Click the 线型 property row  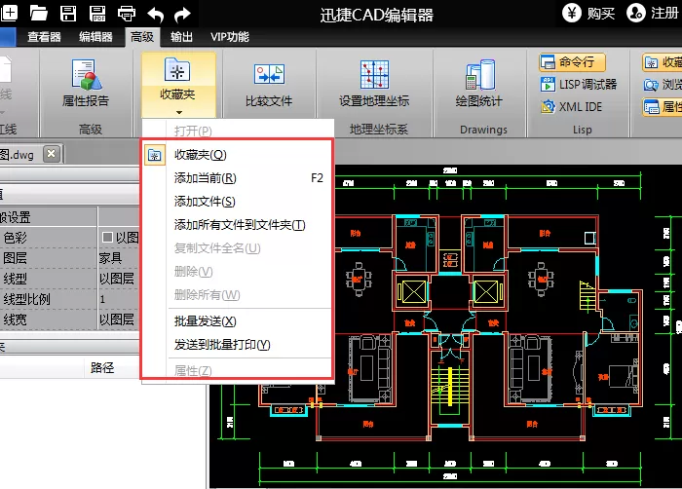69,279
